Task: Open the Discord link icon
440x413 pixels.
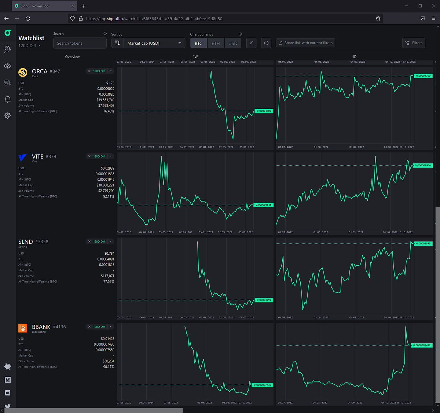Action: coord(7,393)
